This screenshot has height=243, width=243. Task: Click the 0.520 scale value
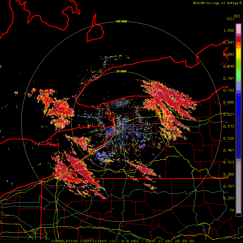[229, 138]
